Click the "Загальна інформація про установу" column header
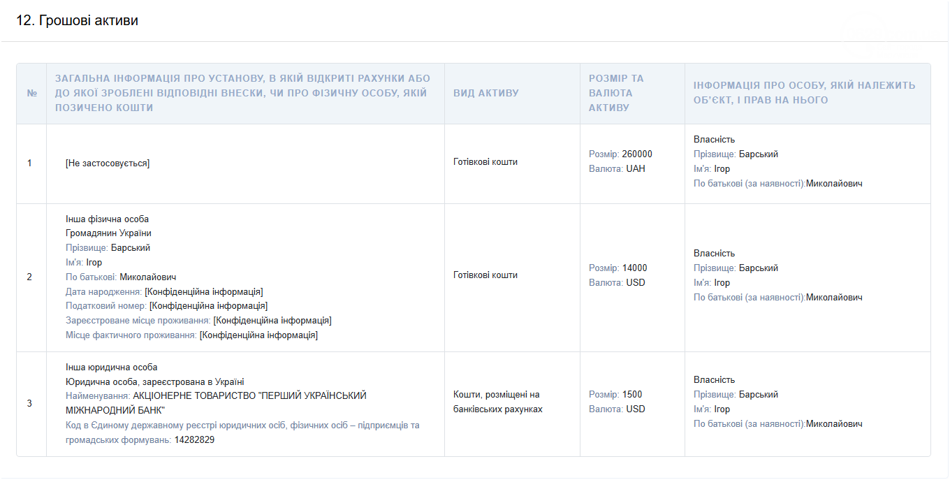Viewport: 950px width, 480px height. [x=242, y=93]
